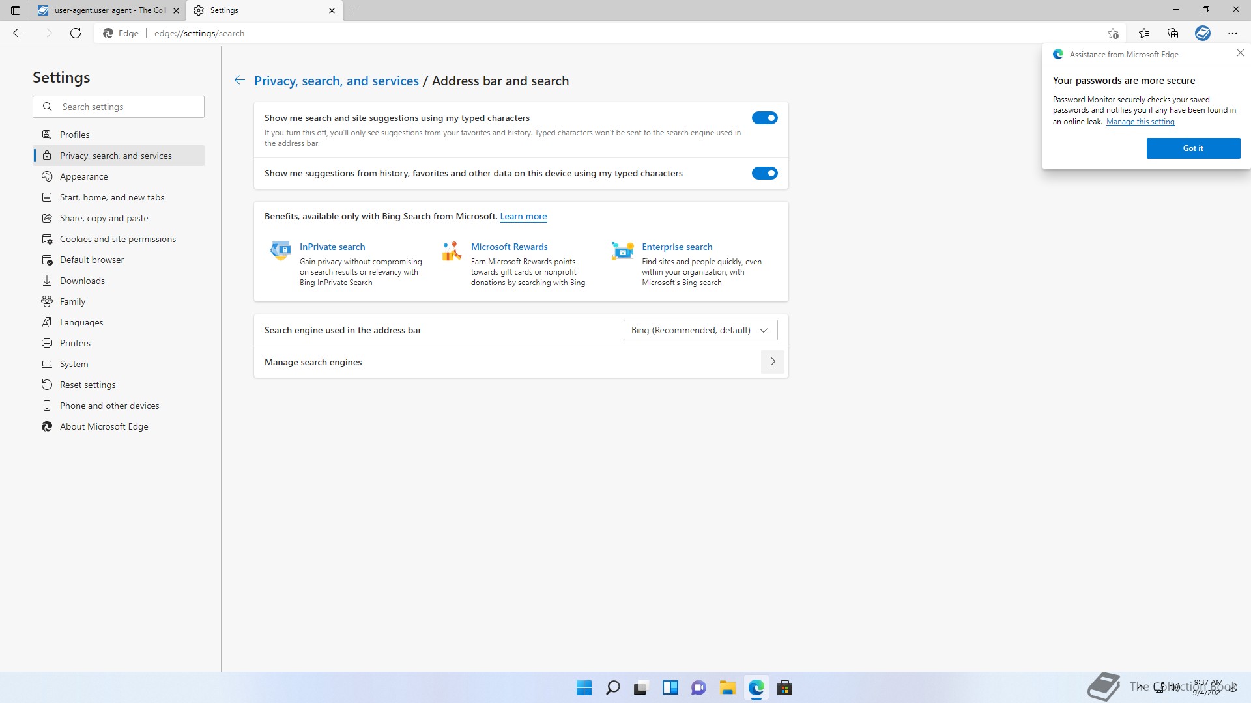Open Phone and other devices settings
Viewport: 1251px width, 703px height.
pos(119,406)
